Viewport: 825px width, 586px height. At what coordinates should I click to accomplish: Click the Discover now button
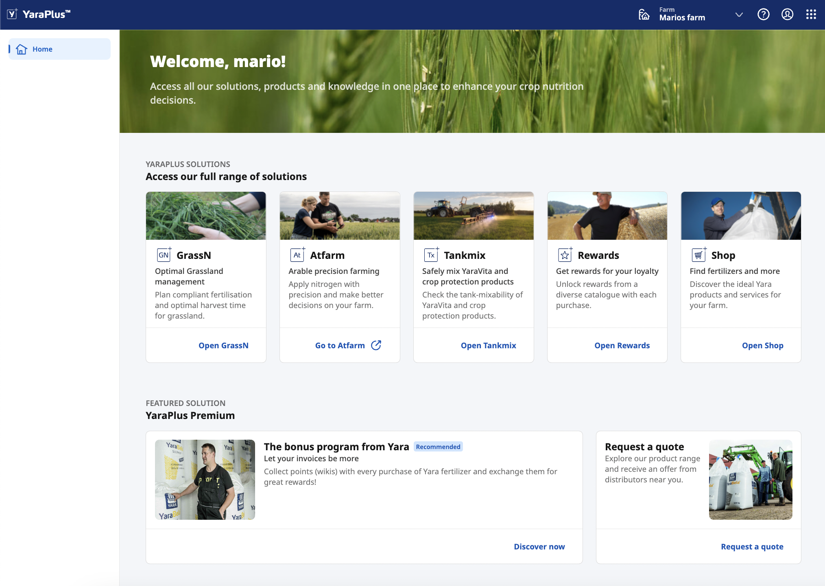pos(539,547)
